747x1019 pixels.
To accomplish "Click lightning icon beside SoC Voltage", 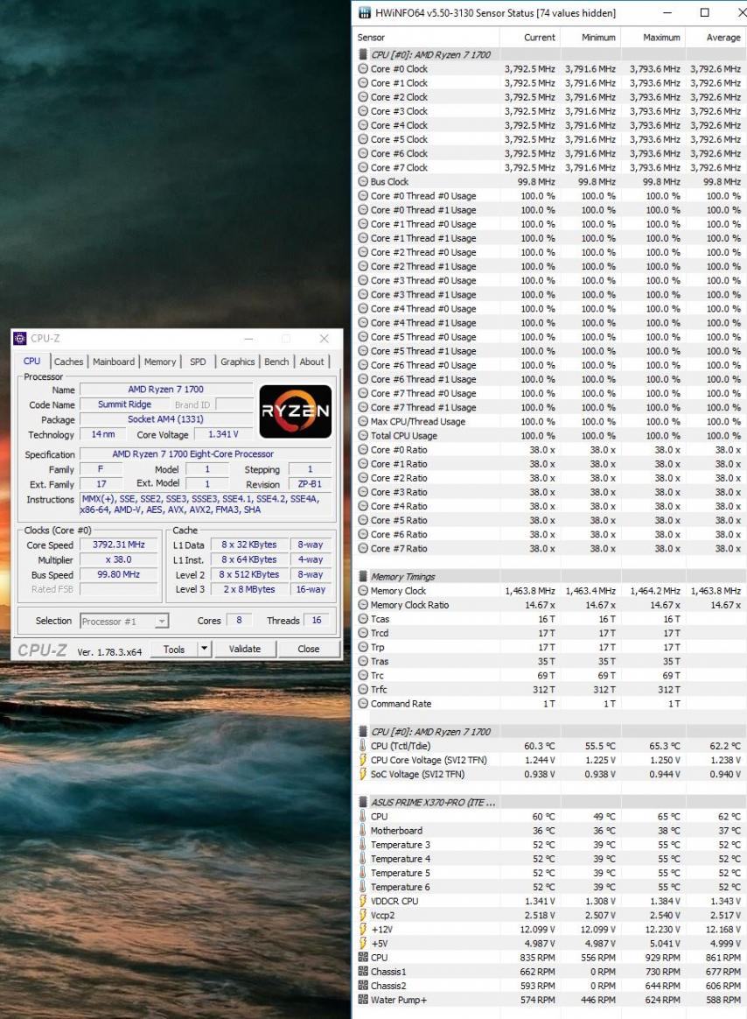I will 363,774.
